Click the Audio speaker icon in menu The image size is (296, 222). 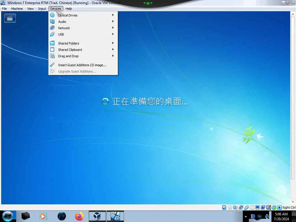coord(52,21)
